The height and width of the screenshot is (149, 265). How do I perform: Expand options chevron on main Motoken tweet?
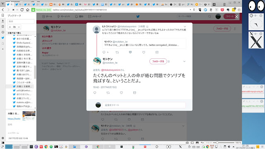click(184, 61)
